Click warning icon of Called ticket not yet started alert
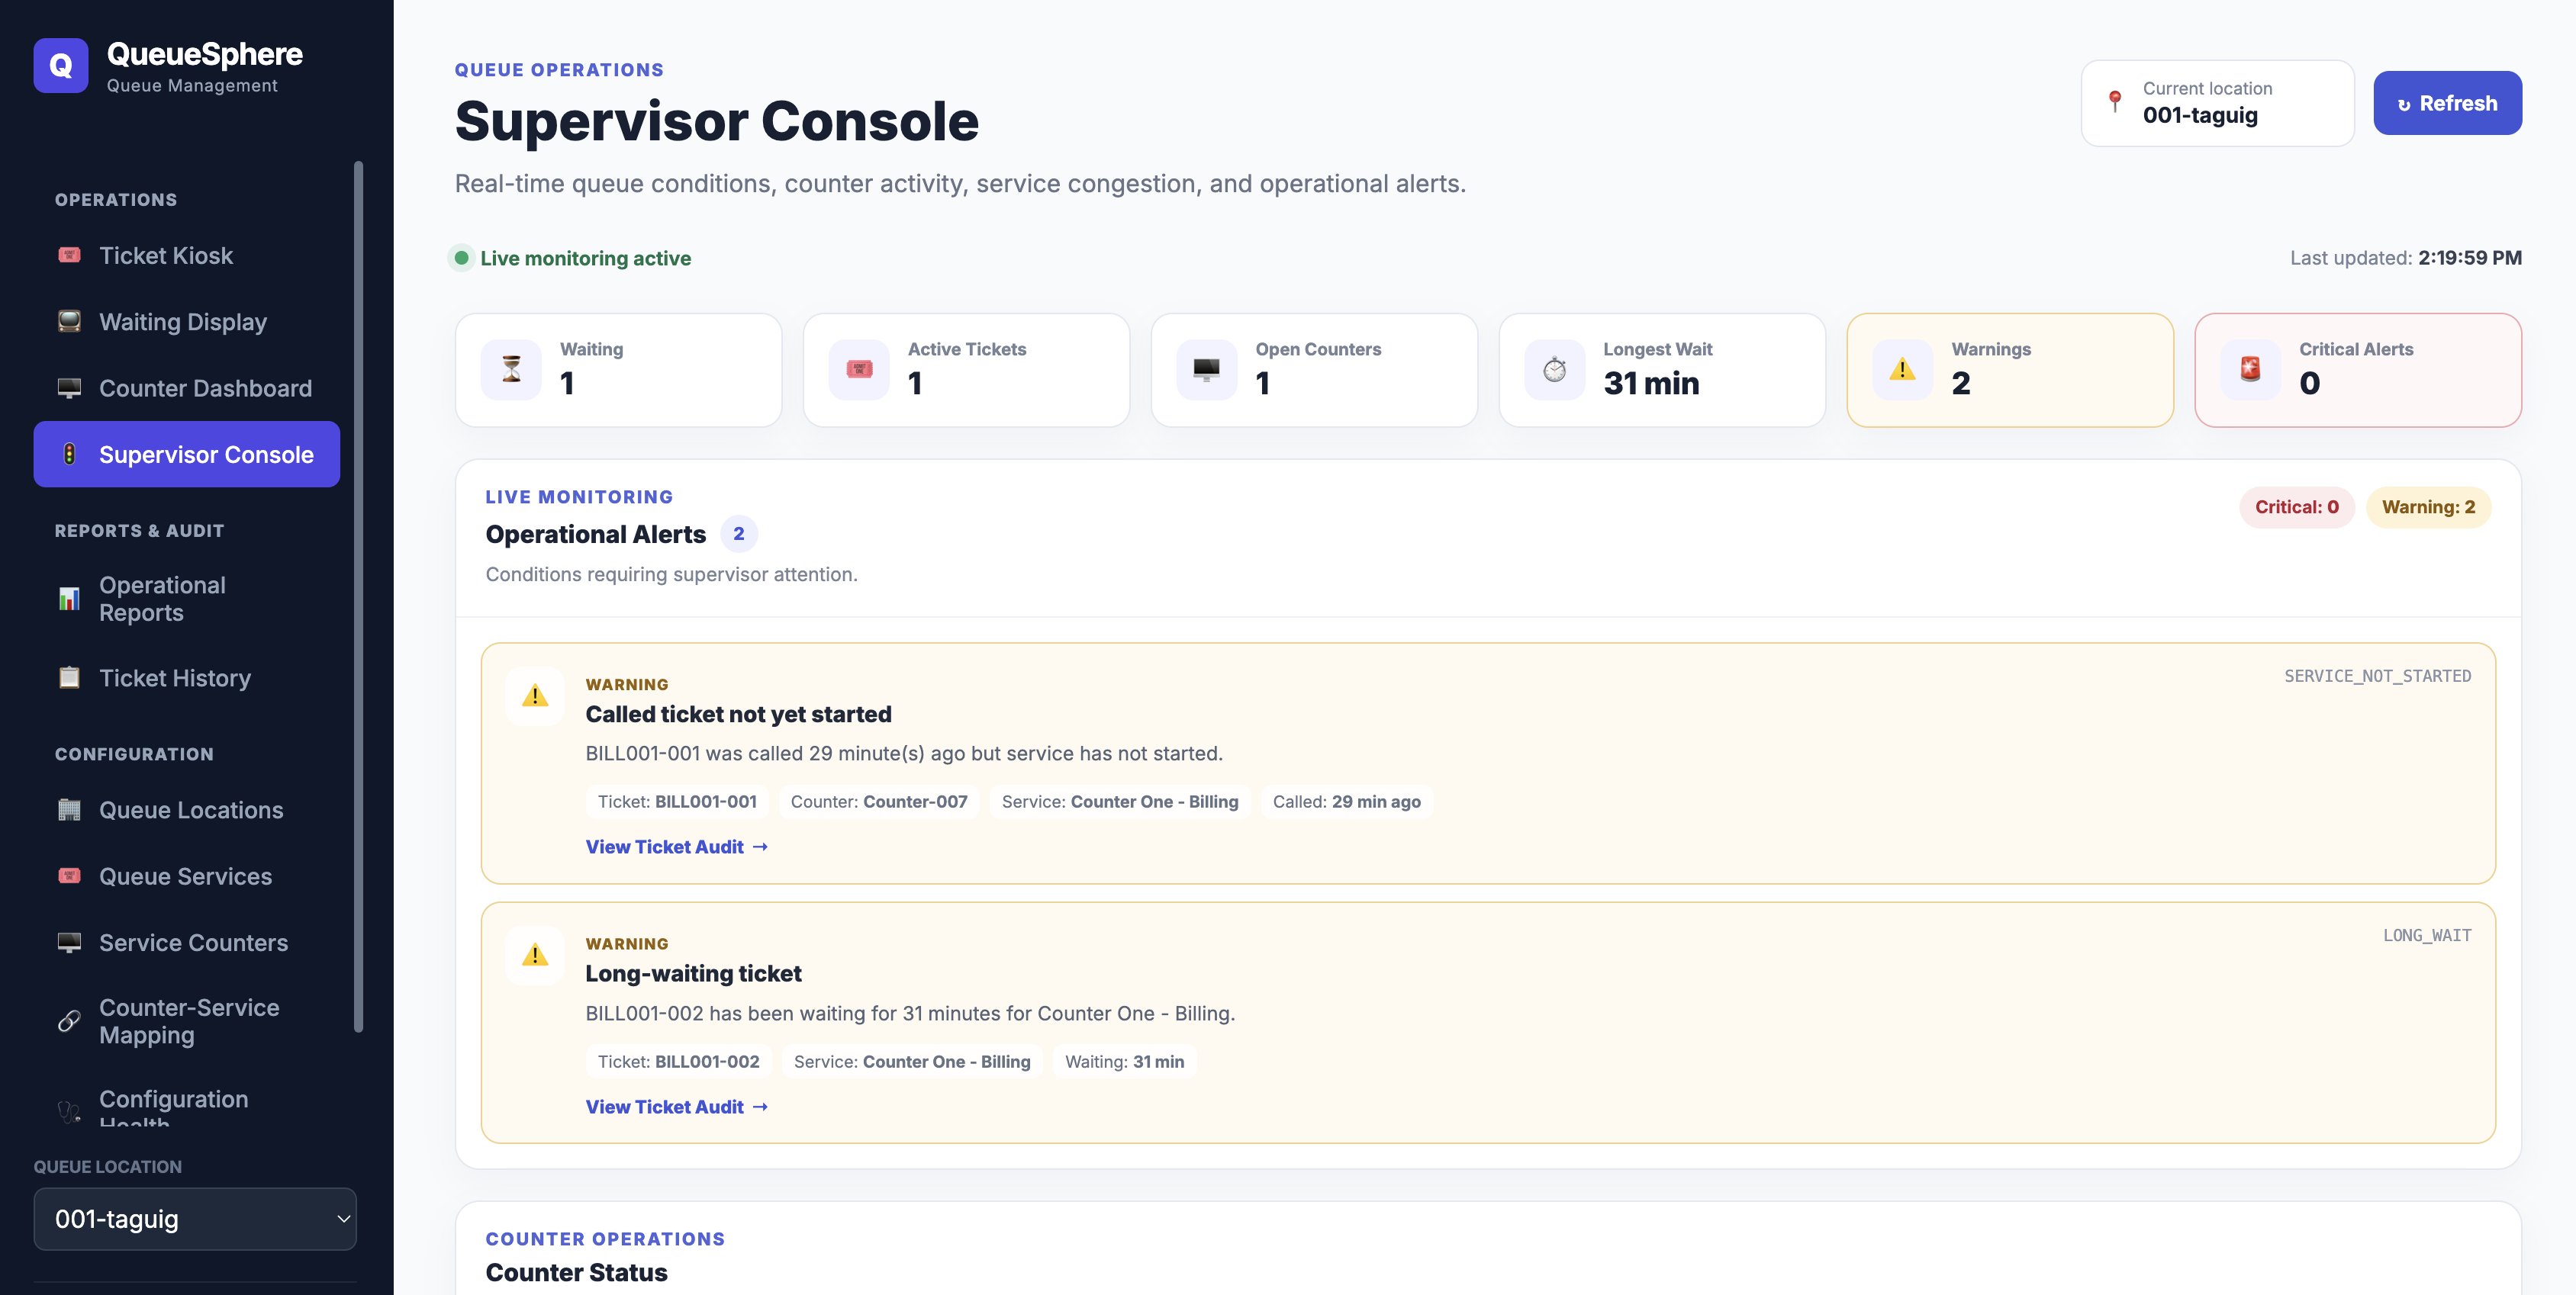This screenshot has height=1295, width=2576. click(535, 696)
